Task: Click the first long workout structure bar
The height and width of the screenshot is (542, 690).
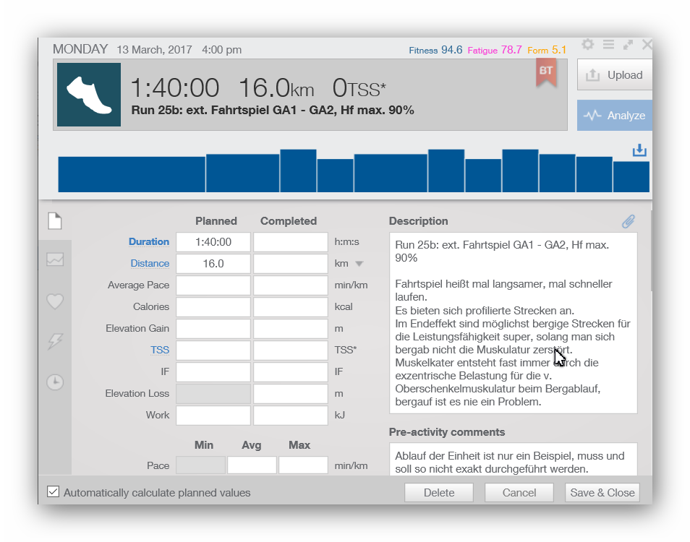Action: pyautogui.click(x=132, y=174)
